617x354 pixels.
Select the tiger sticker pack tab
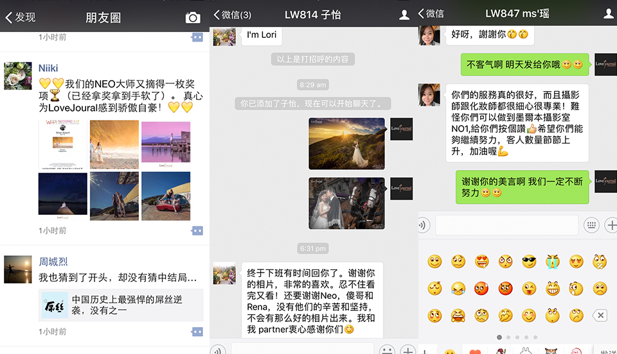(550, 351)
